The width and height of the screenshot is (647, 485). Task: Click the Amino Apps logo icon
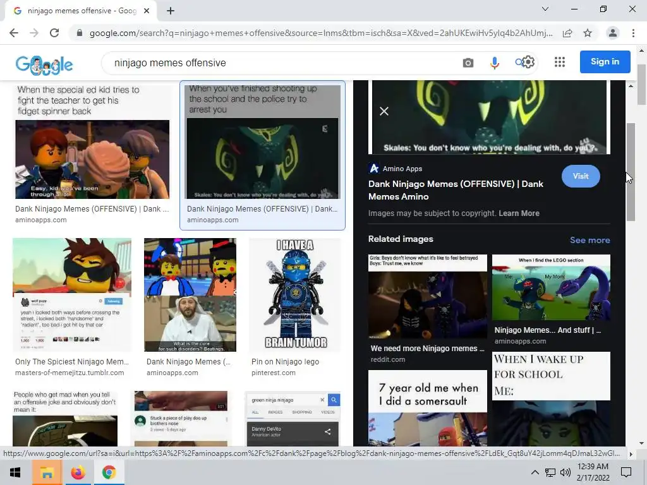(374, 168)
